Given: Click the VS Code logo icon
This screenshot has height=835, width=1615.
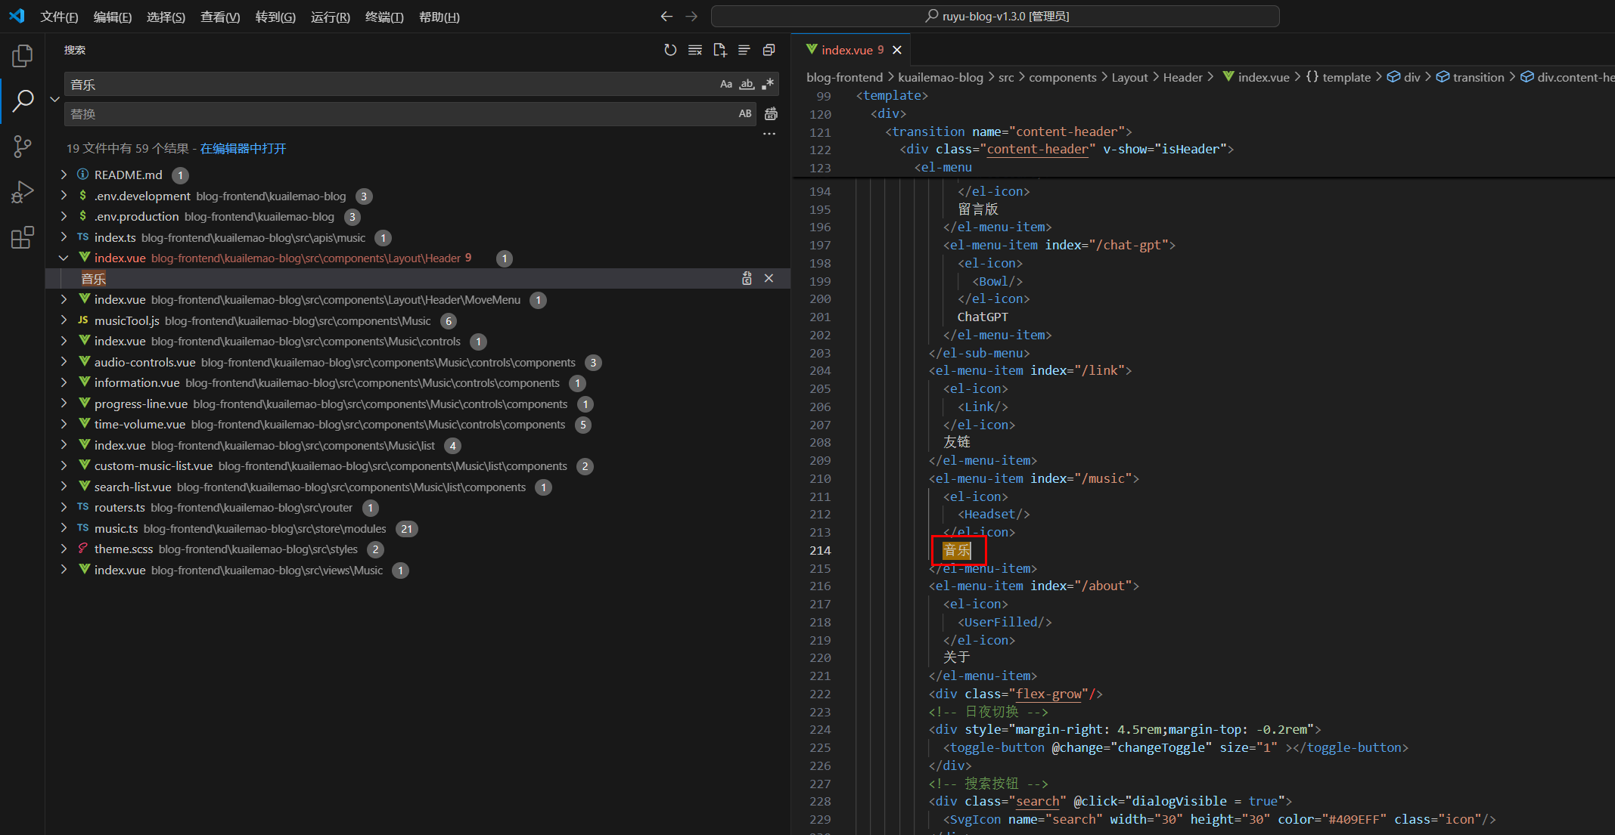Looking at the screenshot, I should pos(17,16).
